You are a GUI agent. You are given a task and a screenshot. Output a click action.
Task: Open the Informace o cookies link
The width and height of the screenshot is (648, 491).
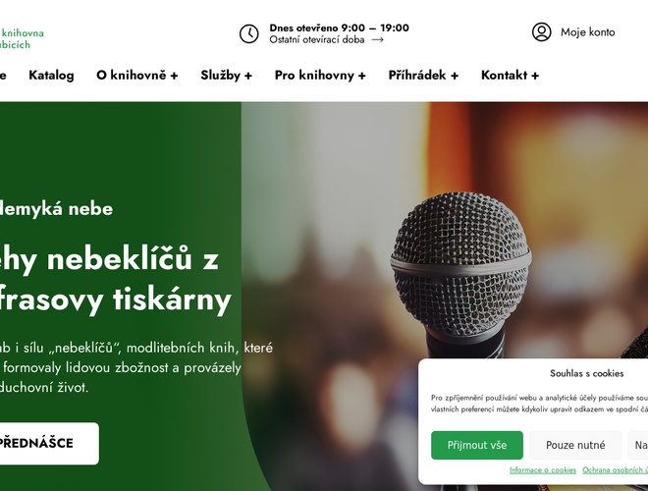[x=543, y=470]
